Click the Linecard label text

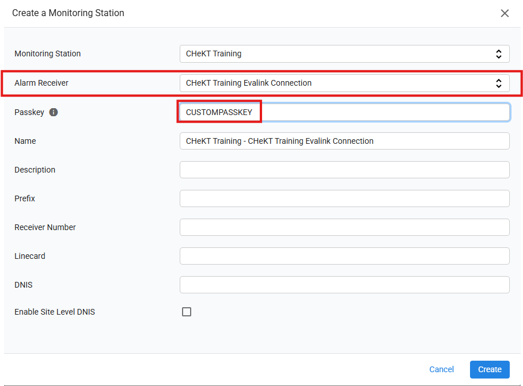point(30,256)
